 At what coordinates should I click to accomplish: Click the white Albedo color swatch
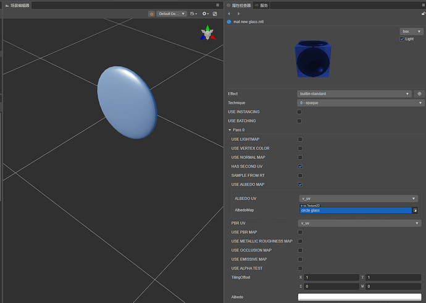(358, 297)
